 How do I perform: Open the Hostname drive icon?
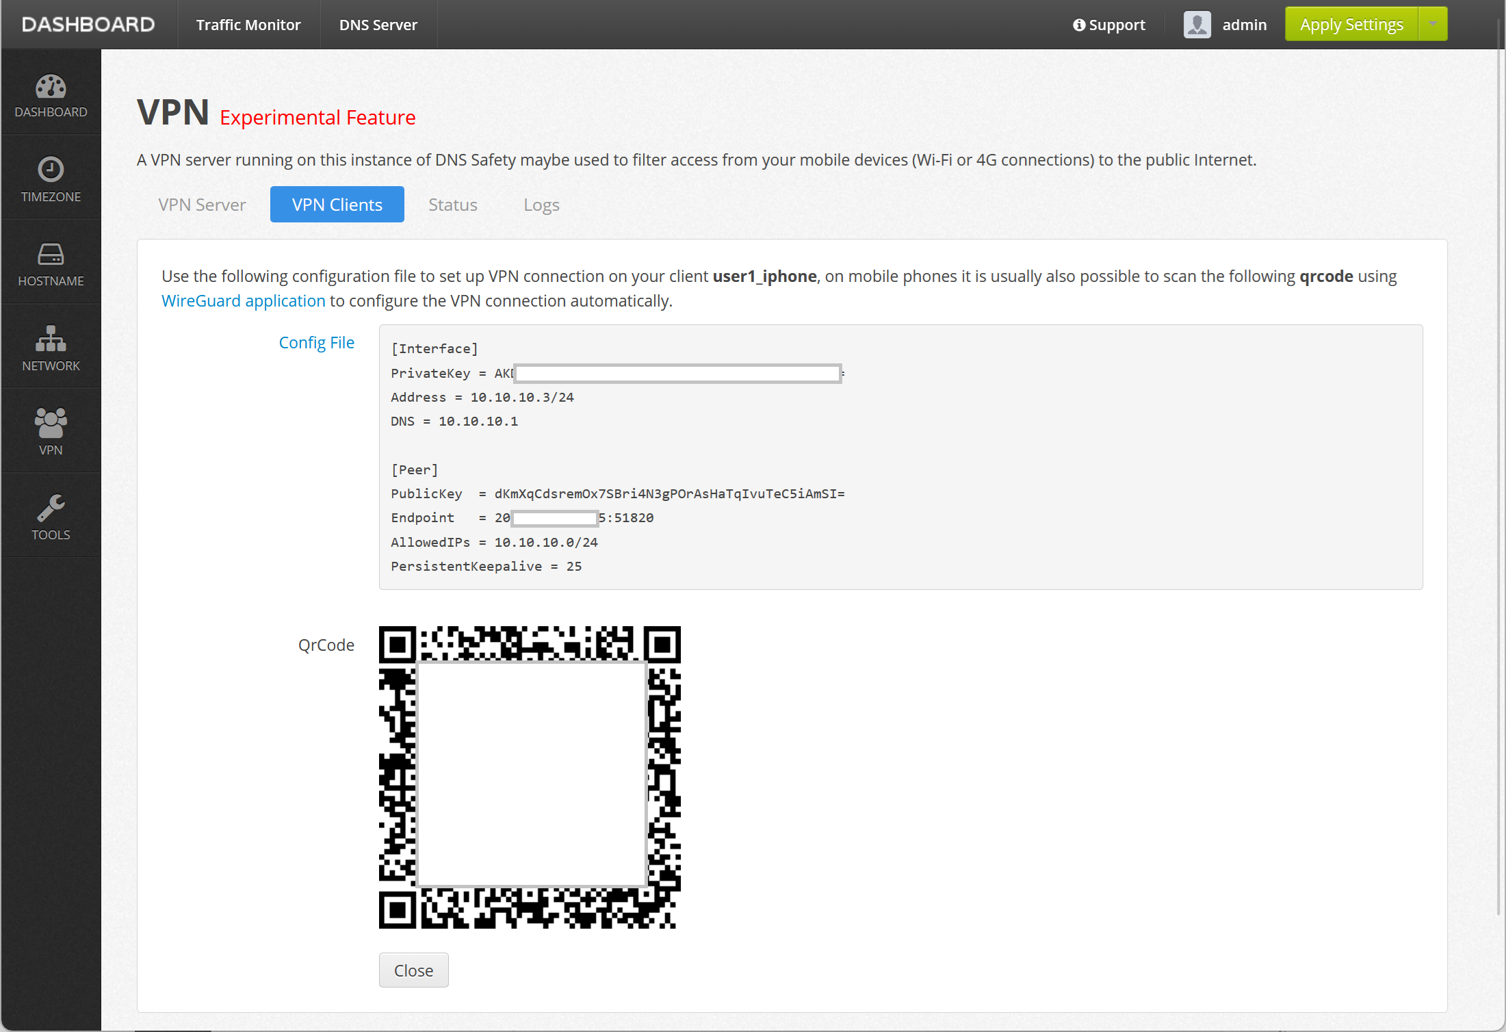pos(51,255)
